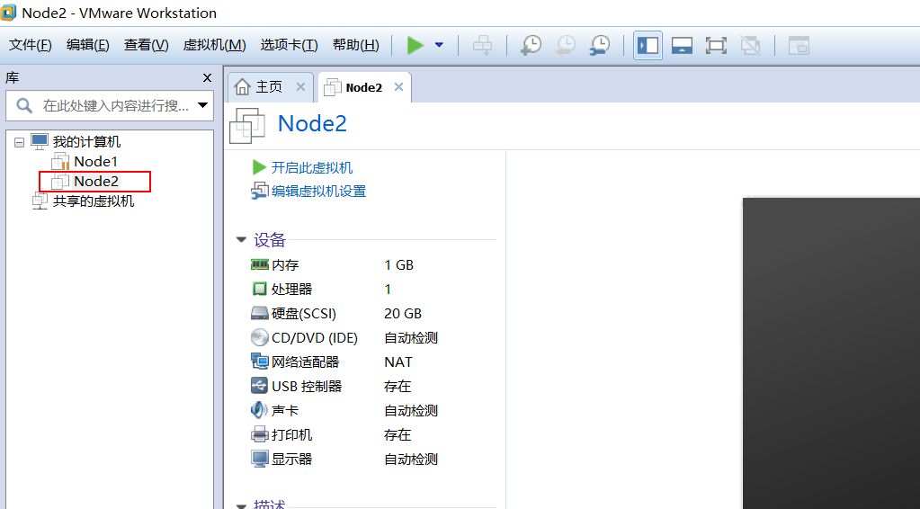Toggle the thumbnail bar view
920x509 pixels.
682,45
